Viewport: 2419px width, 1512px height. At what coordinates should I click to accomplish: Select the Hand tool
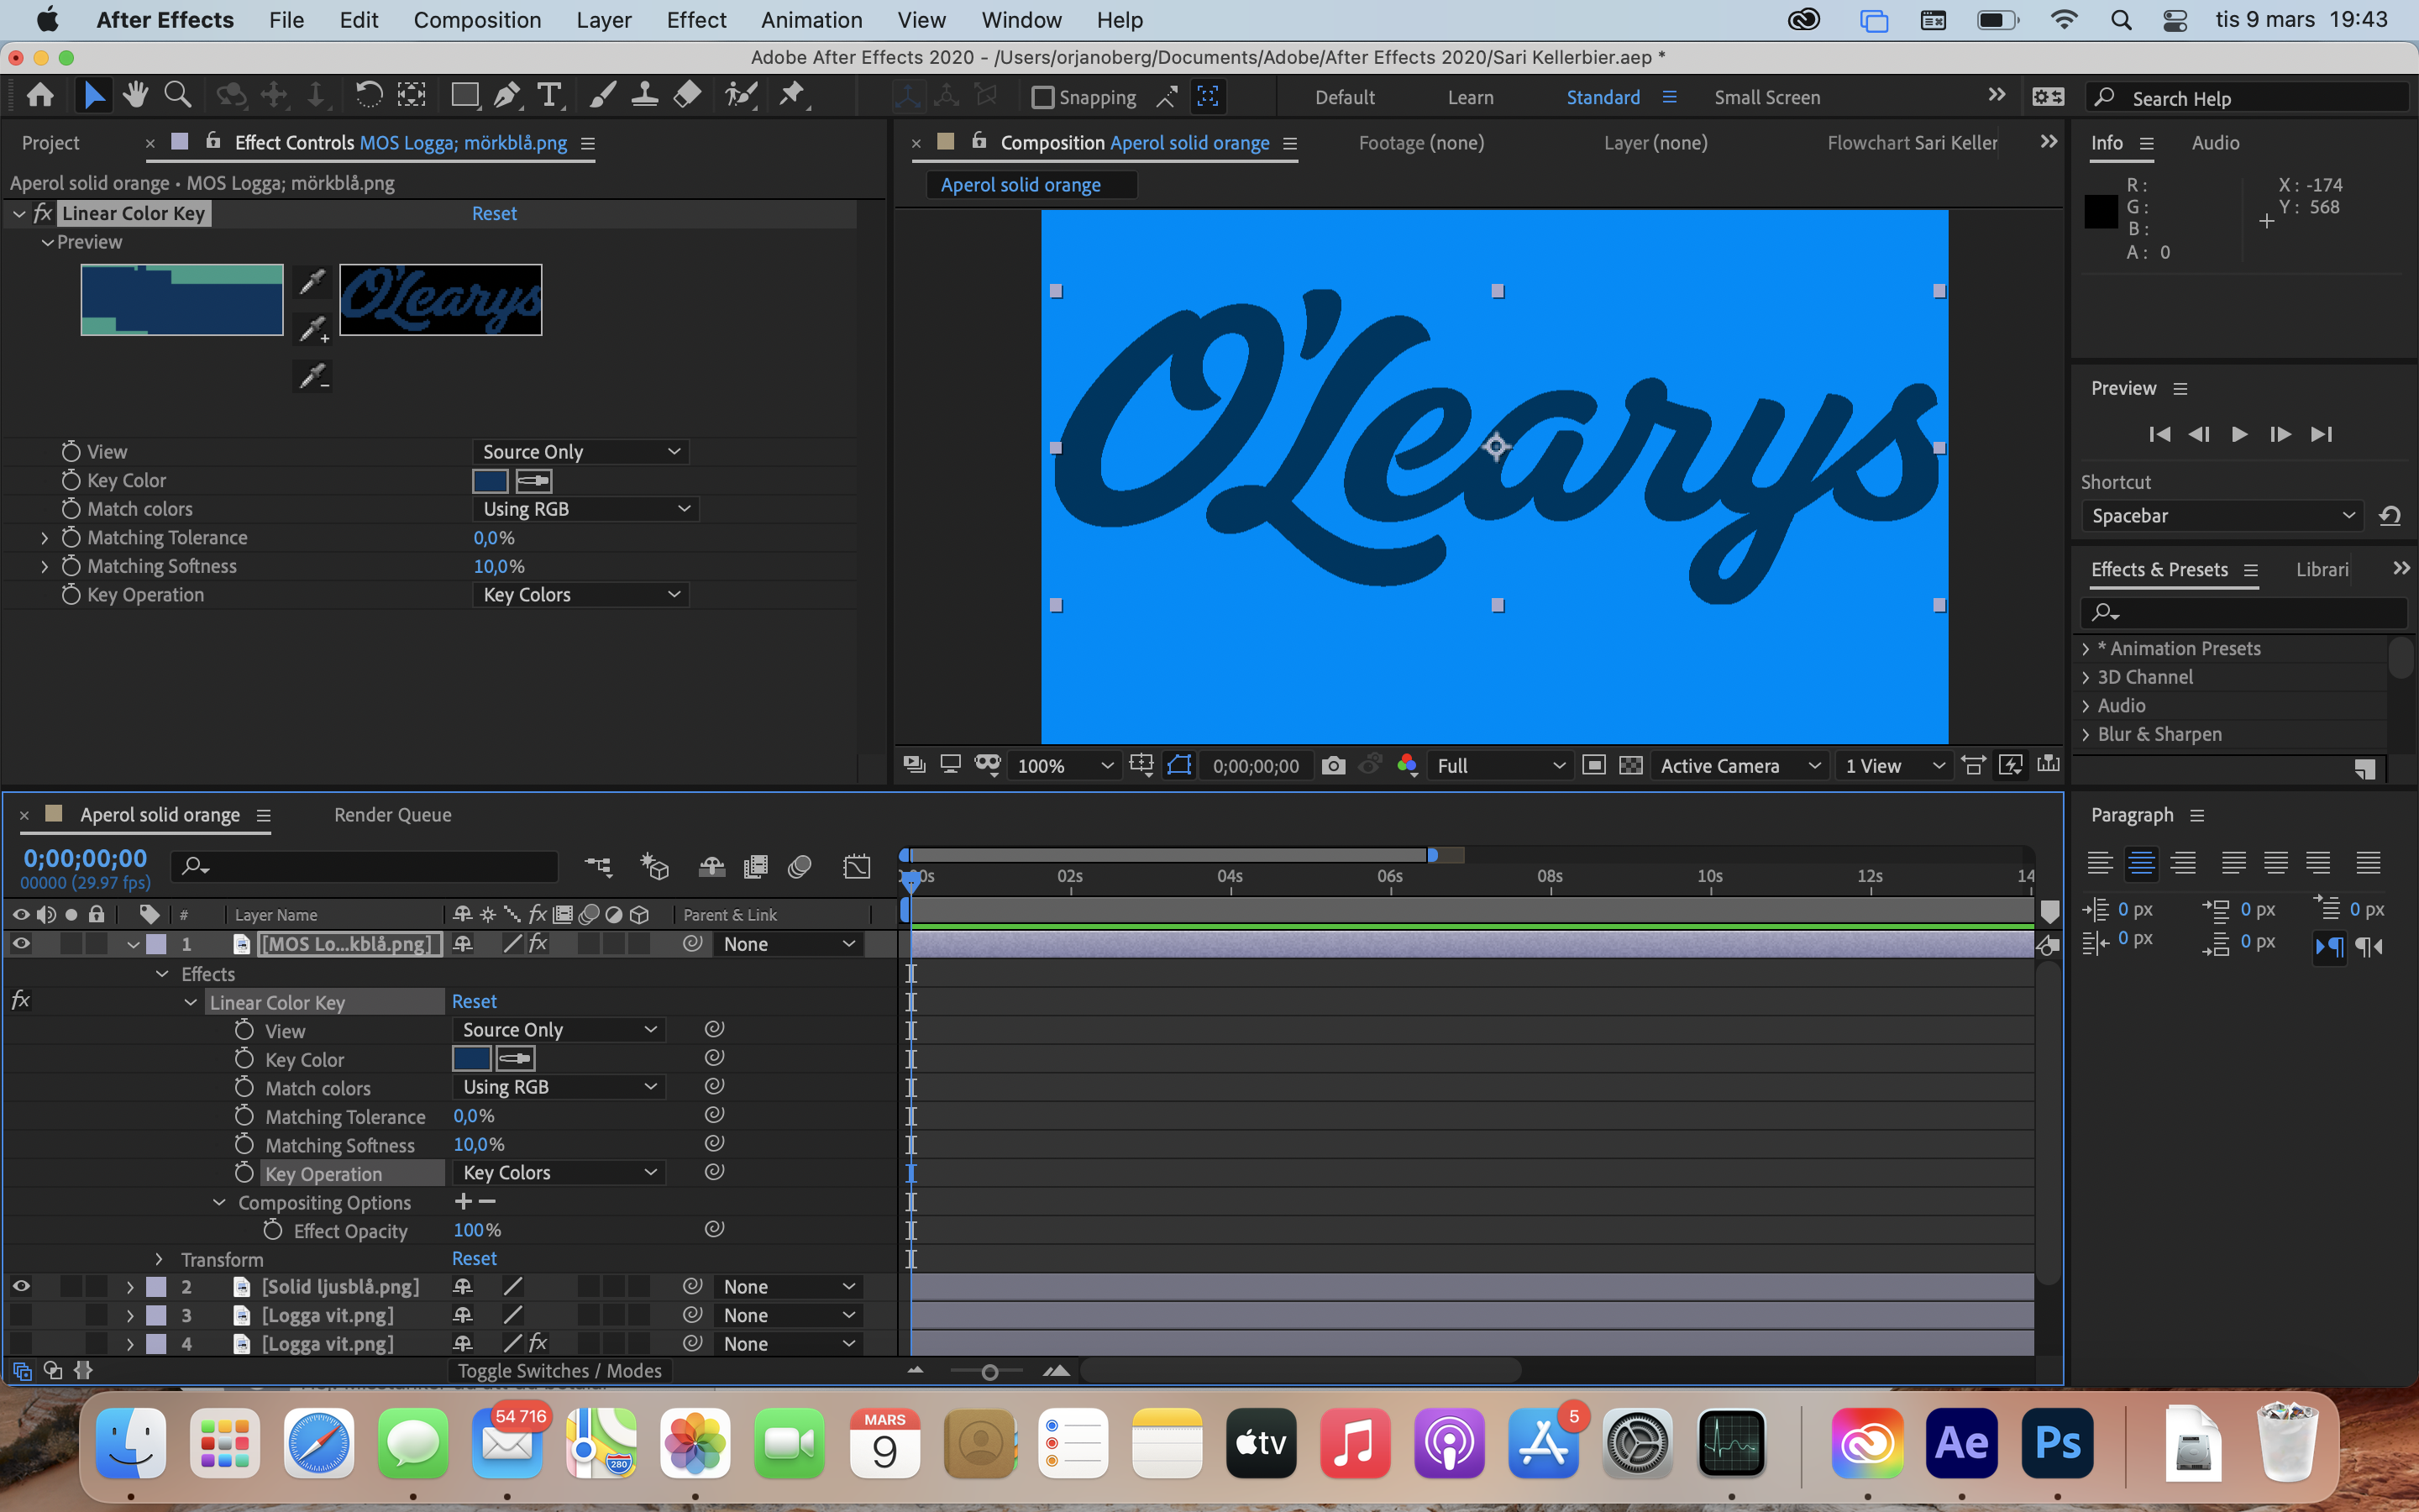click(135, 96)
